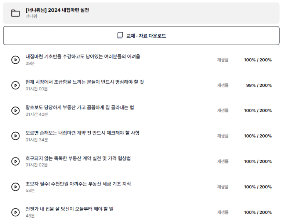283x224 pixels.
Task: Play the lecture 내집마련 기초반을 수강하고도 남아있는 여러분들의 어려움
Action: [15, 60]
